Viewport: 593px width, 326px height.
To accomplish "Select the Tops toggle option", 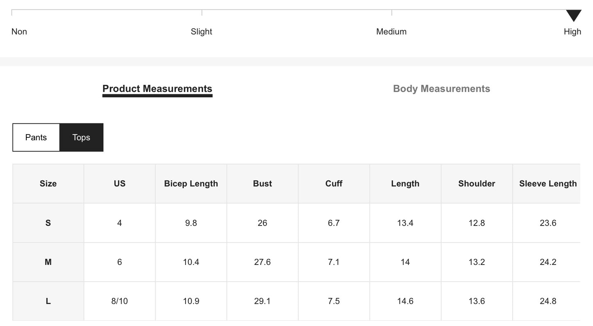I will [x=81, y=137].
